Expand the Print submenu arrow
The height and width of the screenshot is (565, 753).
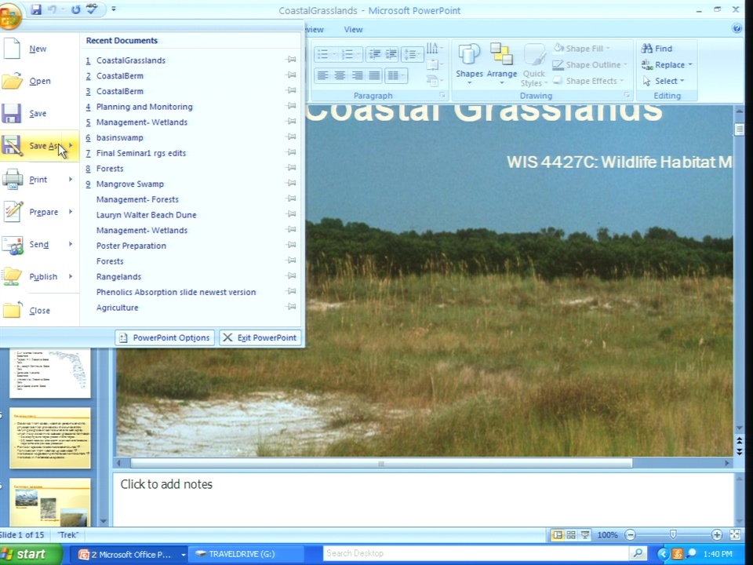(x=71, y=179)
